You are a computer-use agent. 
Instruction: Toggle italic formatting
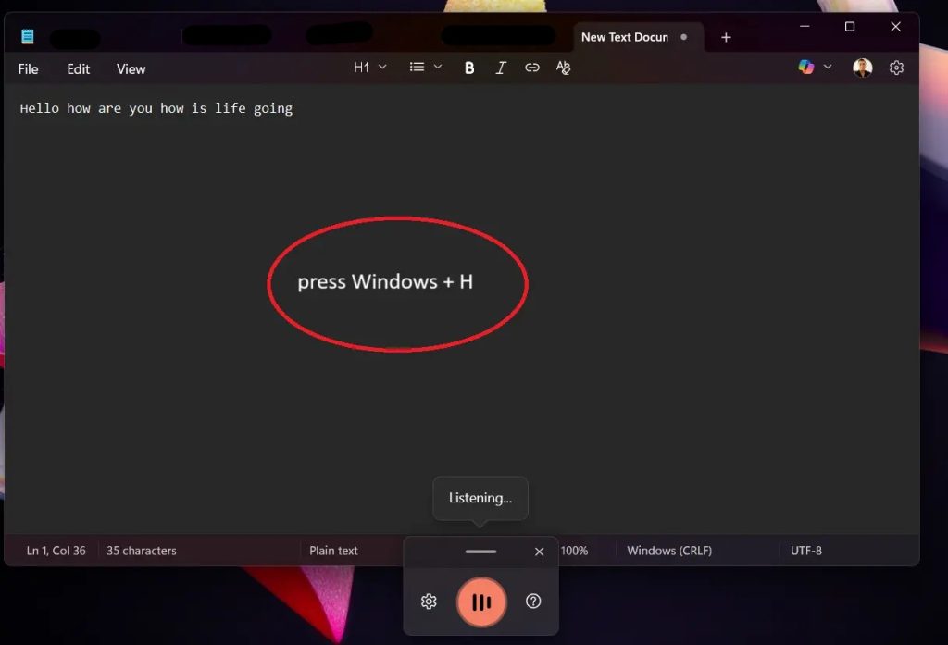point(501,67)
